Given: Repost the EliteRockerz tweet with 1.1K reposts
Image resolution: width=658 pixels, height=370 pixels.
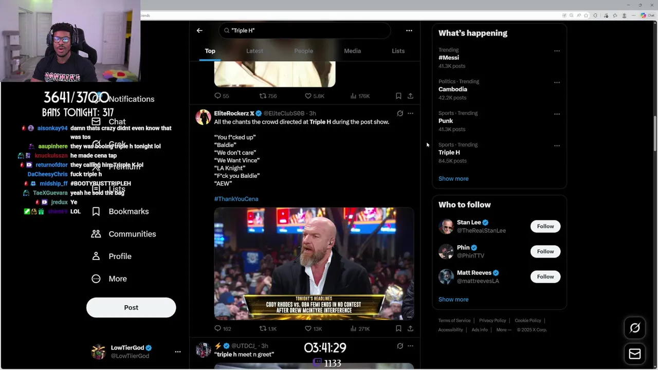Looking at the screenshot, I should click(x=268, y=328).
